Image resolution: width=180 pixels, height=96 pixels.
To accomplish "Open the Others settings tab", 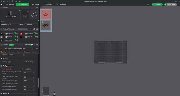I will click(x=34, y=52).
